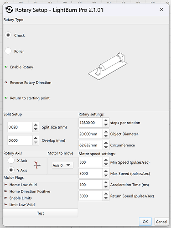Increase Return Speed value

tap(106, 194)
